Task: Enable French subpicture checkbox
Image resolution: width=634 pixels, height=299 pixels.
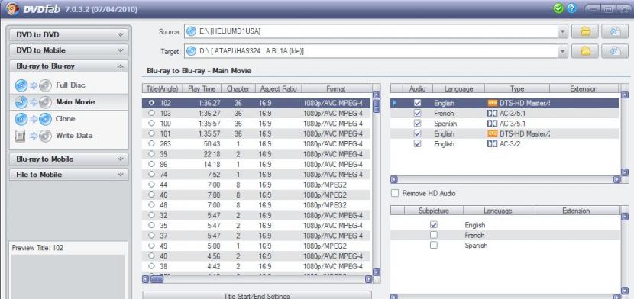Action: click(x=434, y=235)
